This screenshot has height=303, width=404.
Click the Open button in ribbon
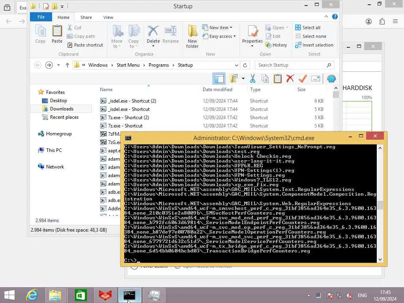pyautogui.click(x=277, y=28)
